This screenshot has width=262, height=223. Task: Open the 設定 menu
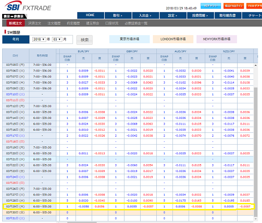click(x=173, y=15)
